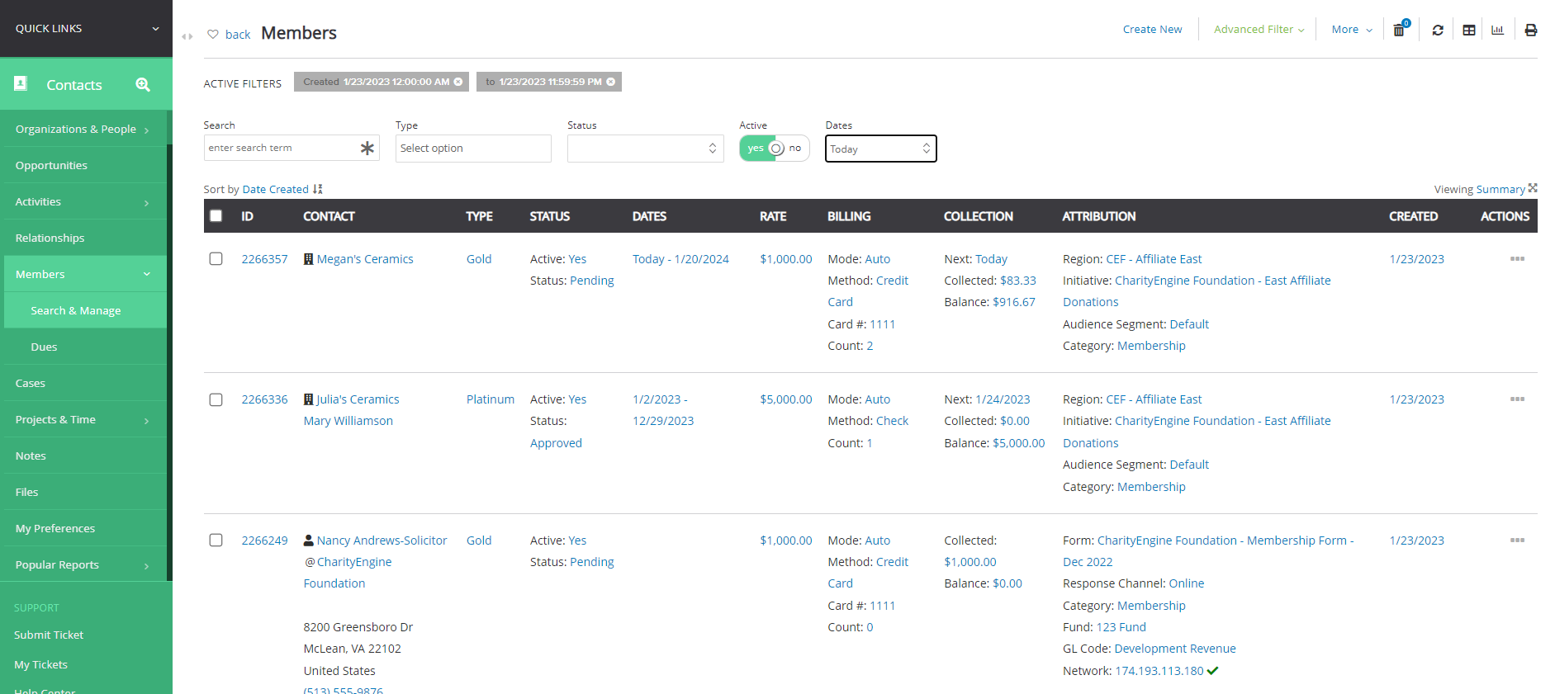This screenshot has height=694, width=1555.
Task: Switch to table view icon
Action: point(1469,30)
